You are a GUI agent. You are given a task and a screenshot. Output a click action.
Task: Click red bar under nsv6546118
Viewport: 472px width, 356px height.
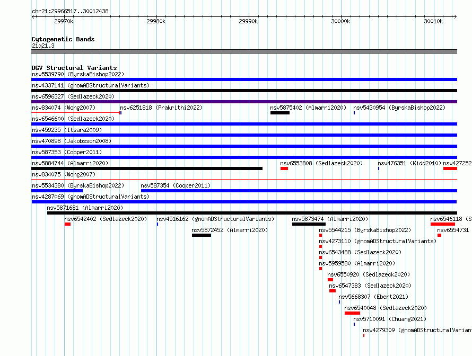pyautogui.click(x=442, y=224)
